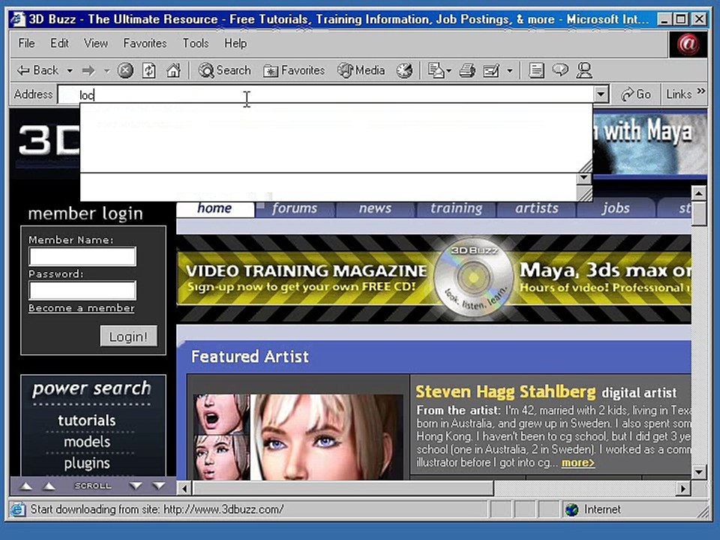The height and width of the screenshot is (540, 720).
Task: Open the plugins power search link
Action: coord(87,463)
